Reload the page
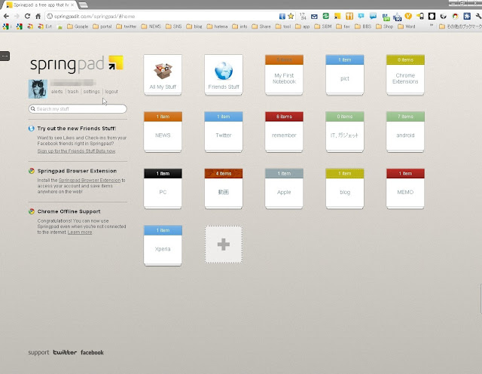This screenshot has width=482, height=374. (x=27, y=16)
